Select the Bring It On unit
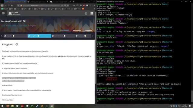193x108 pixels. [39, 36]
